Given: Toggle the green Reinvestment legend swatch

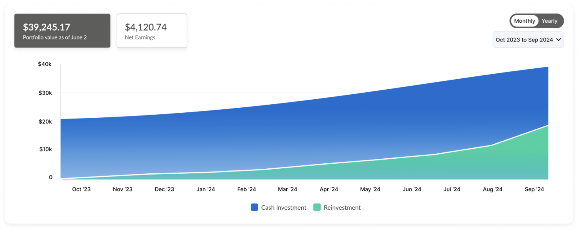Looking at the screenshot, I should pos(317,207).
